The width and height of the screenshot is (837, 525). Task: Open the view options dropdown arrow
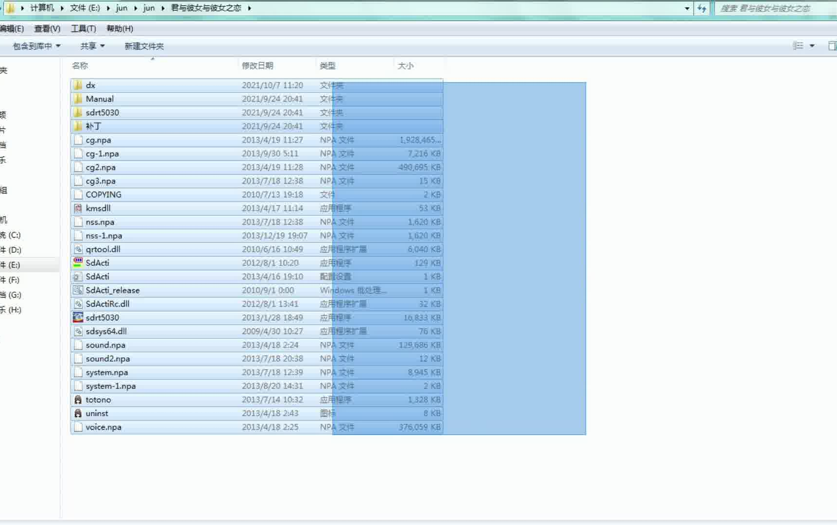[812, 46]
